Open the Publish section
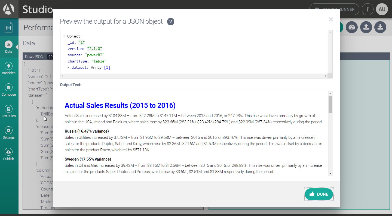 point(9,154)
